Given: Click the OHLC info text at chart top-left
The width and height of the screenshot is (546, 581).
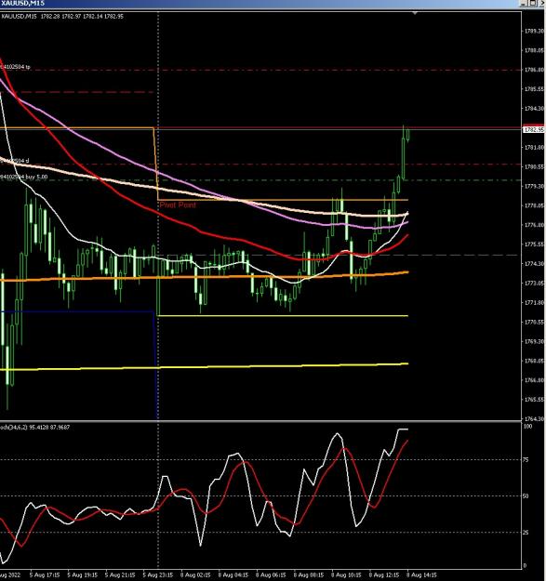Looking at the screenshot, I should point(62,17).
